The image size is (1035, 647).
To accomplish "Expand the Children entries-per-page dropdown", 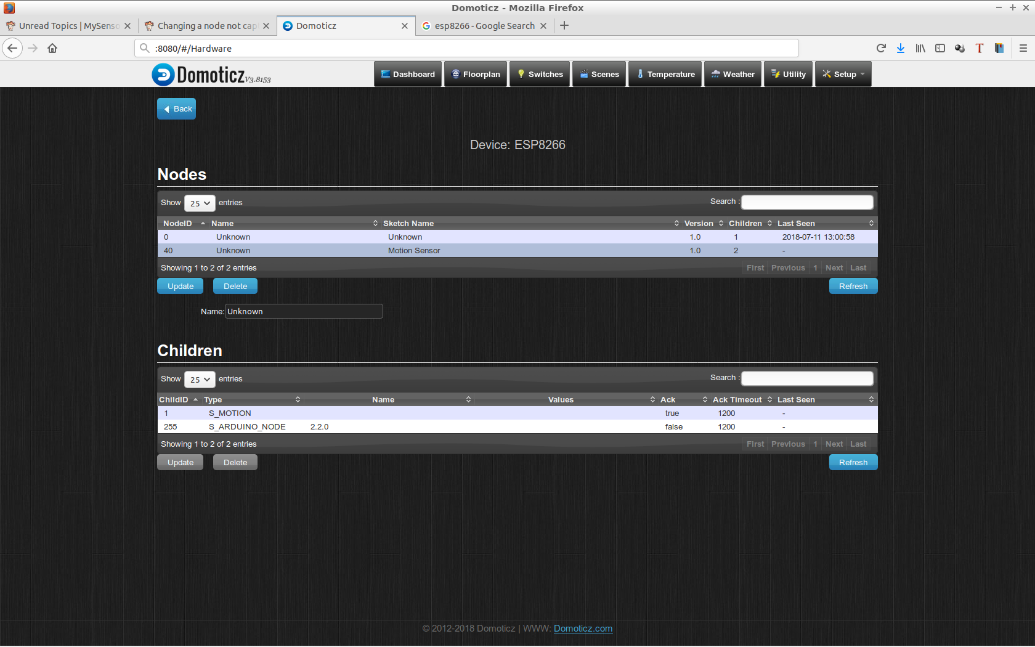I will pos(200,380).
